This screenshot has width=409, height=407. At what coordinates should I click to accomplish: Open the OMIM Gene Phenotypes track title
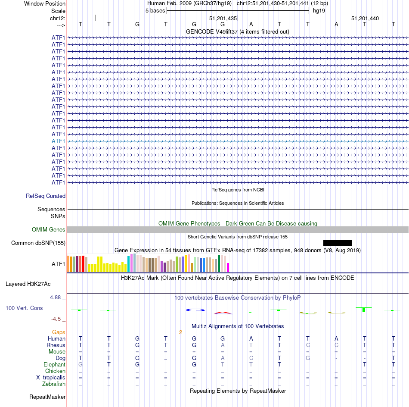coord(238,224)
